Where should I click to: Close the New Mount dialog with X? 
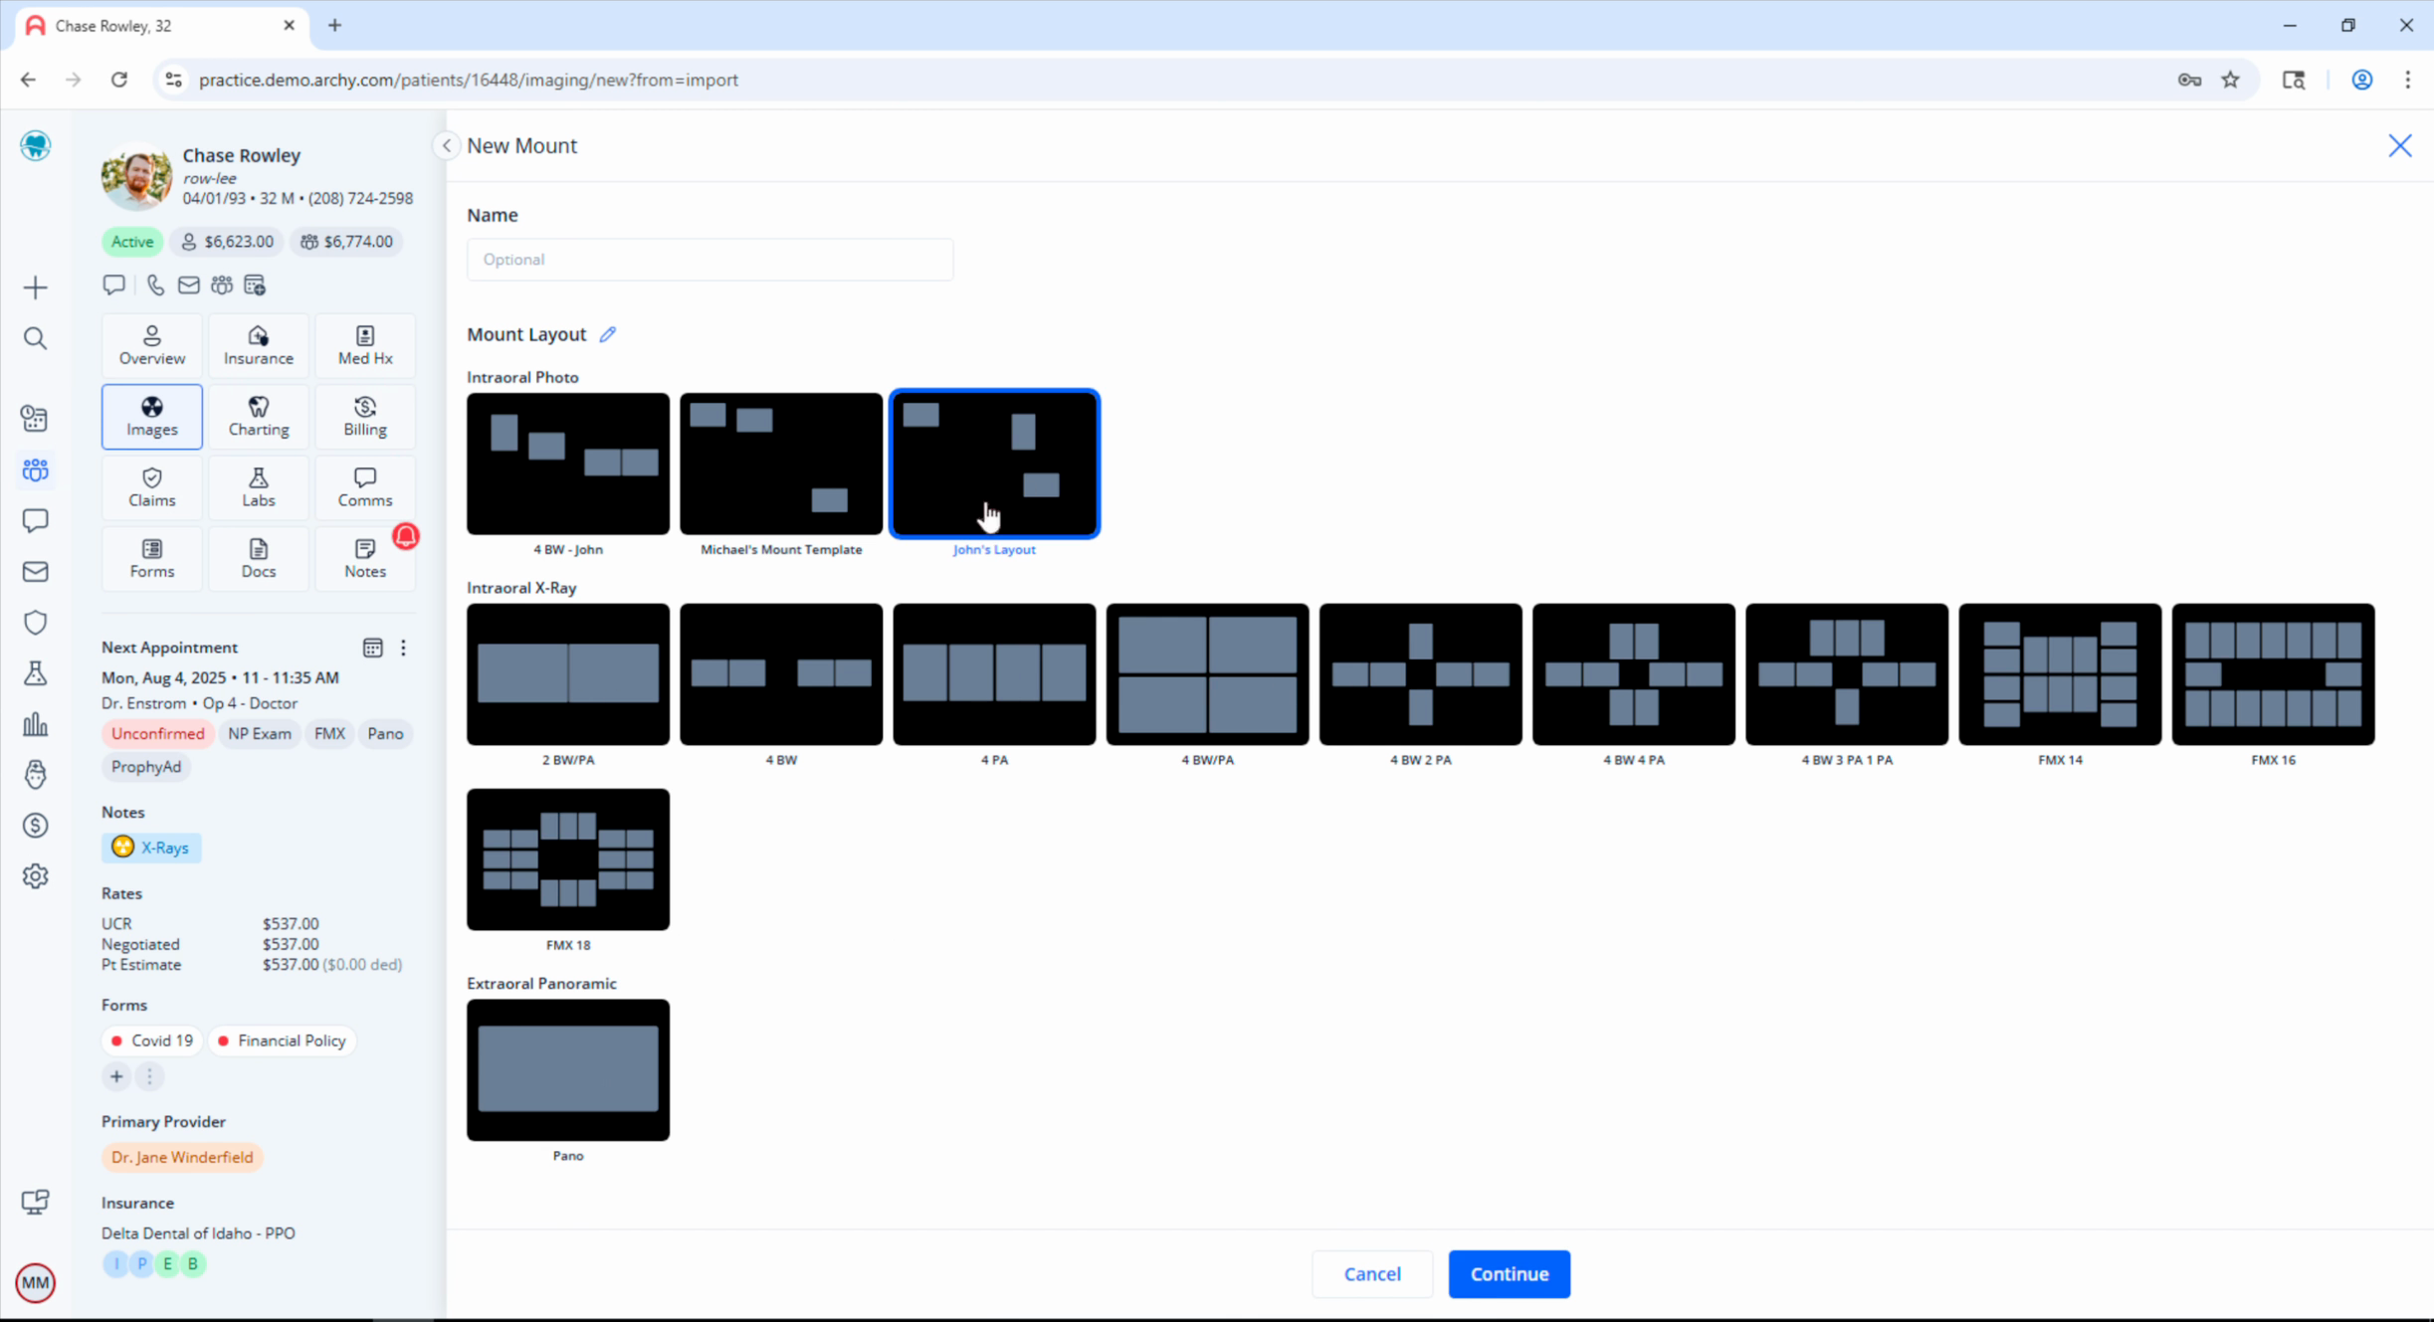click(x=2400, y=146)
